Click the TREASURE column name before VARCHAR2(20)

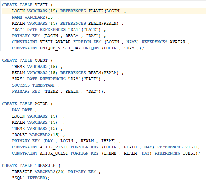pos(22,172)
